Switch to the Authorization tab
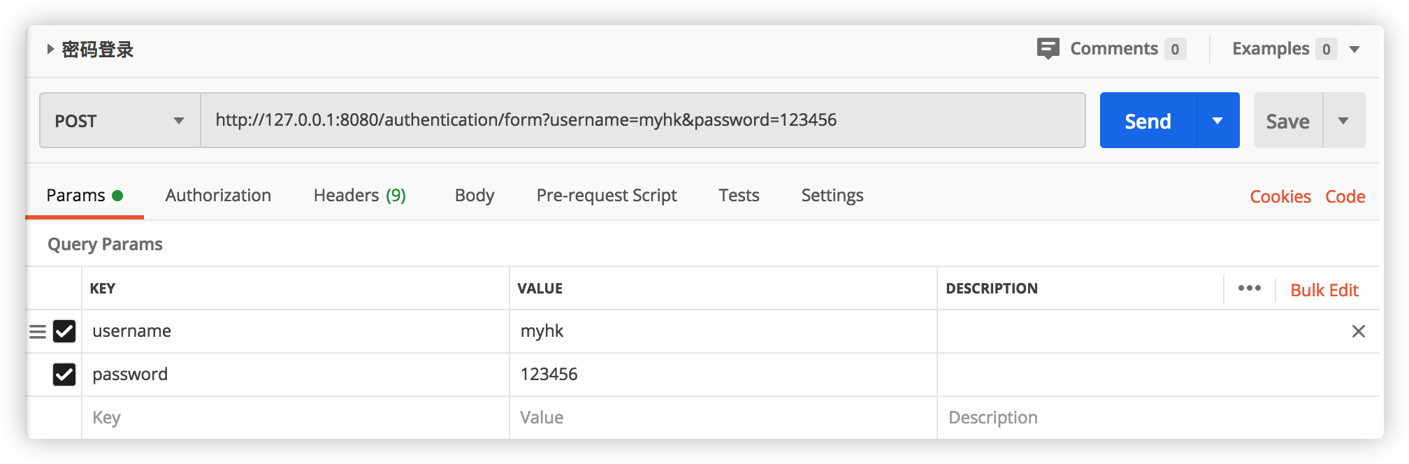 [218, 196]
